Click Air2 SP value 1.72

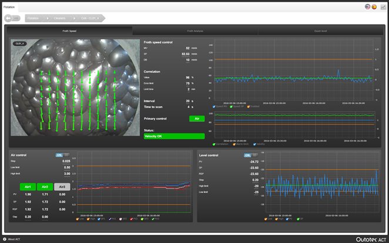(45, 202)
